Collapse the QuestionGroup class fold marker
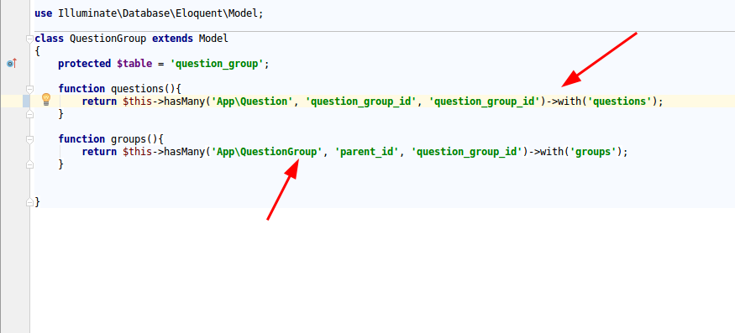735x333 pixels. click(x=29, y=39)
